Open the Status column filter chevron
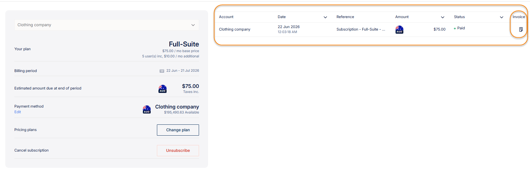Screen dimensions: 530x174 pos(502,17)
